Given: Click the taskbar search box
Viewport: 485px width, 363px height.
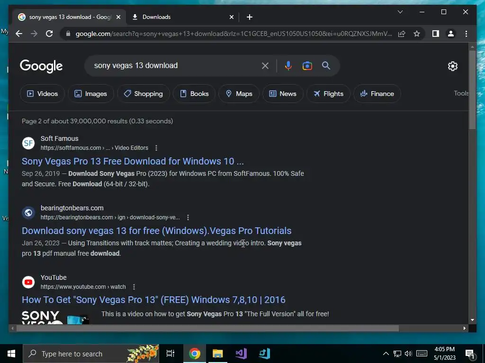Looking at the screenshot, I should pos(91,354).
